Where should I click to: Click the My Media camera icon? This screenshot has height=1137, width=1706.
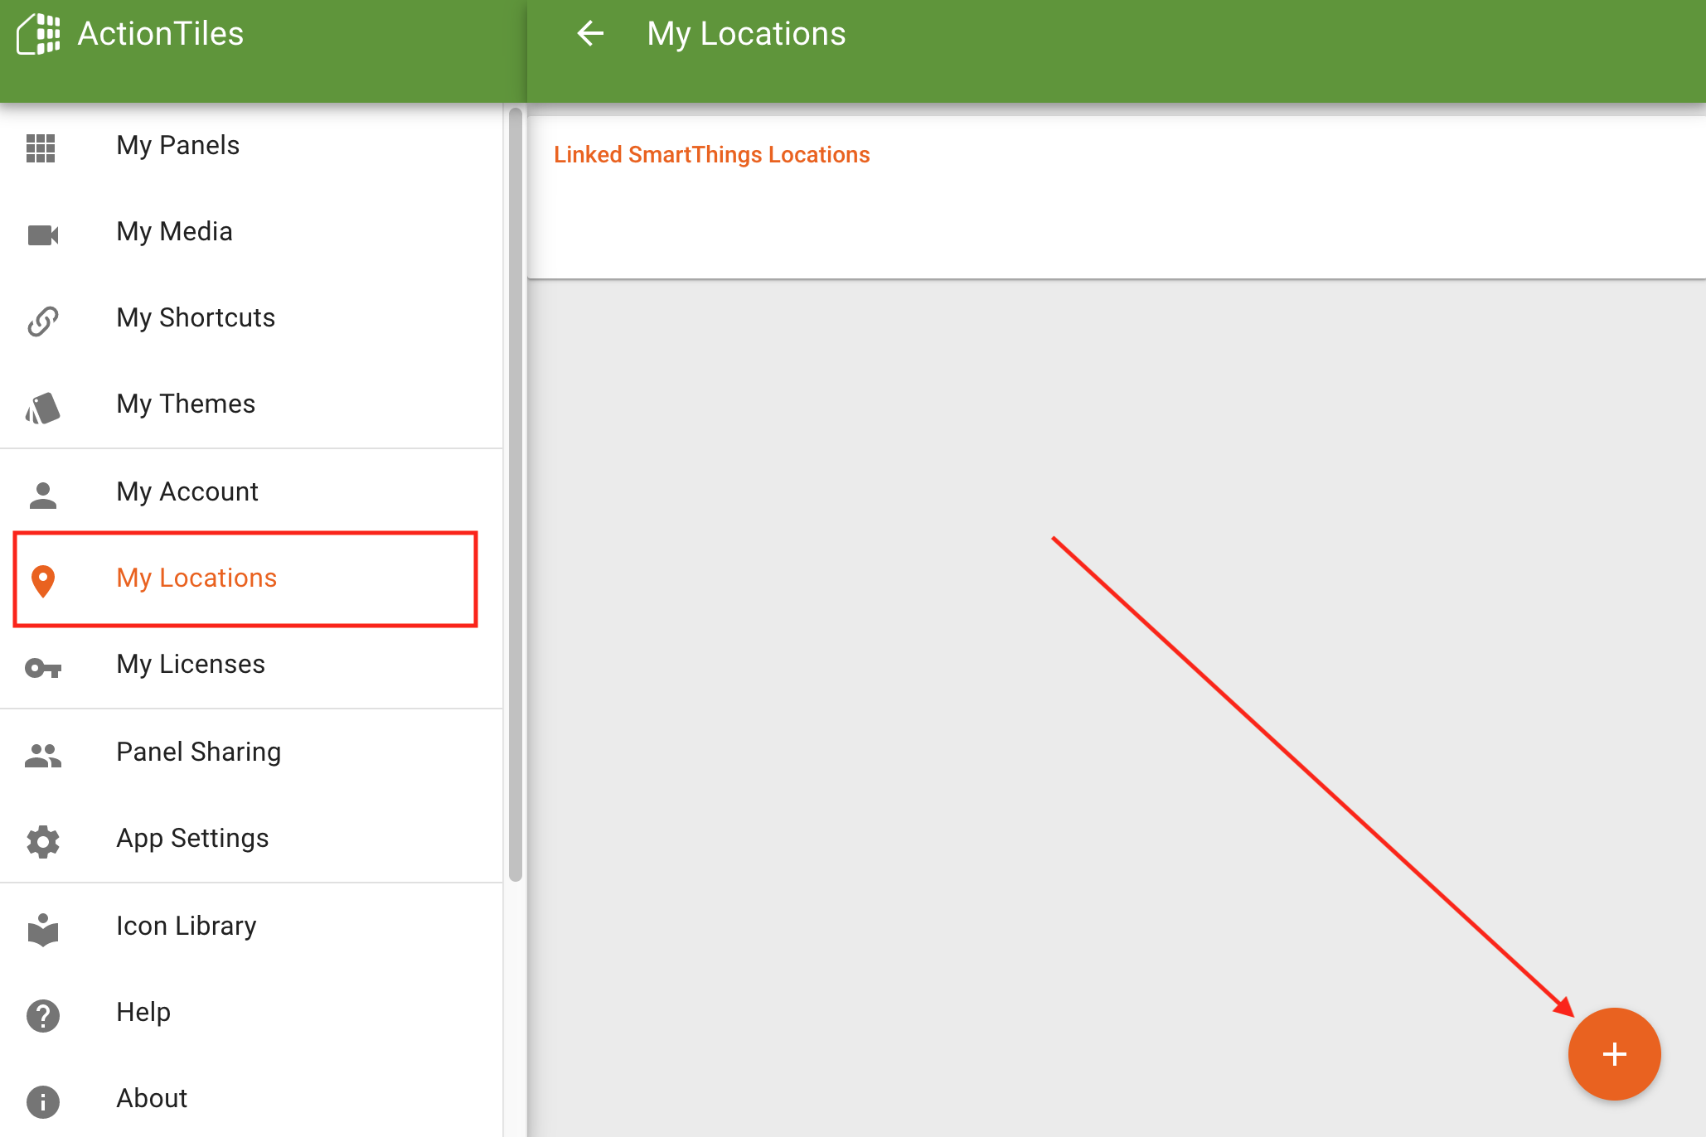(x=43, y=235)
